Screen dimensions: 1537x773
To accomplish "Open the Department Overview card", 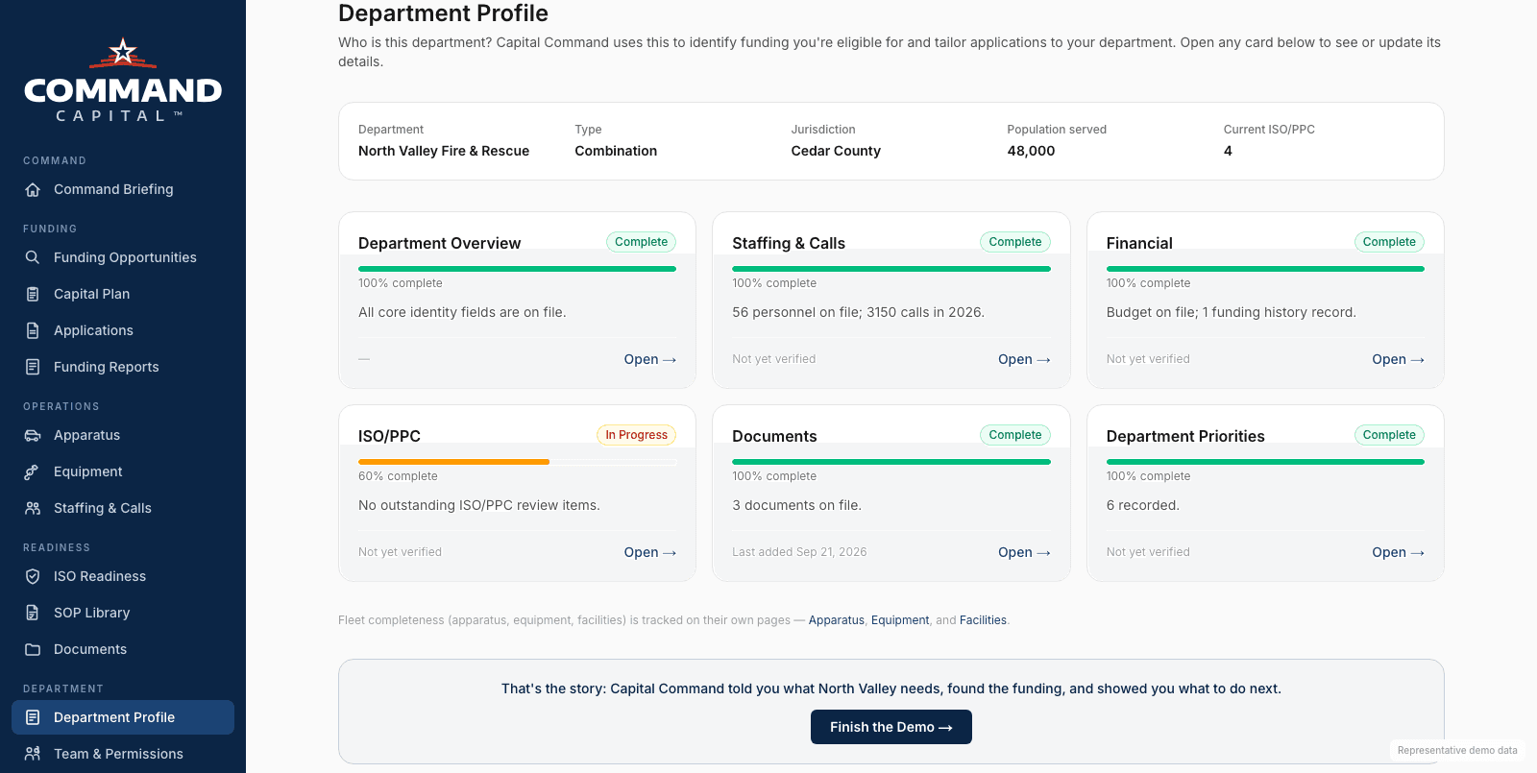I will [x=650, y=359].
